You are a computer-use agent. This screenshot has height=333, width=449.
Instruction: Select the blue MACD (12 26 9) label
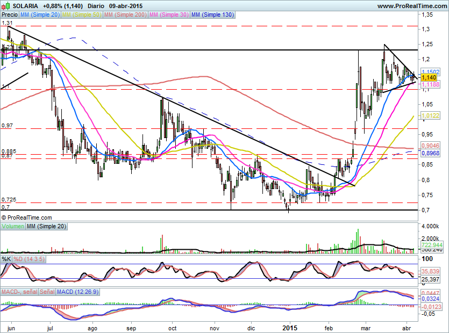pos(79,291)
